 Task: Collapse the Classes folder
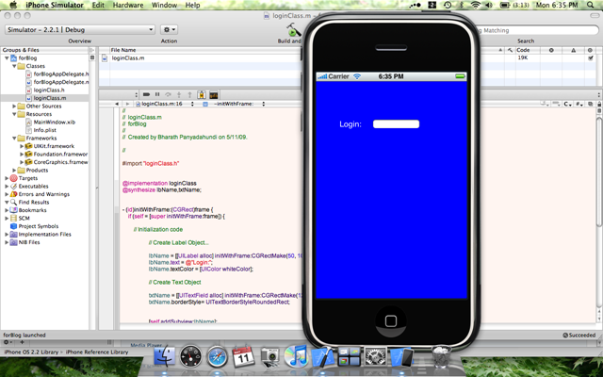click(14, 66)
